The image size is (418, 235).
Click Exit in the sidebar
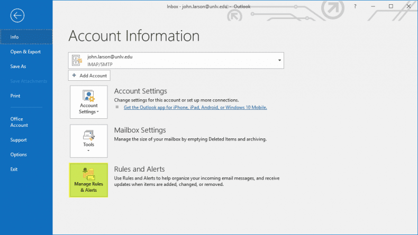tap(14, 169)
